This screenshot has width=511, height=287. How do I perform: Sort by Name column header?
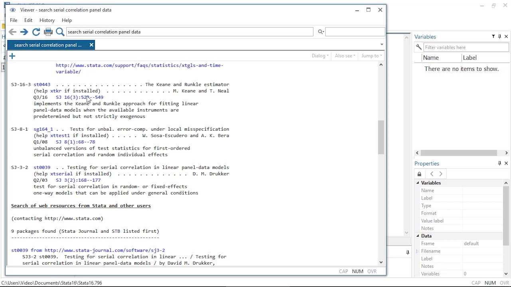442,58
